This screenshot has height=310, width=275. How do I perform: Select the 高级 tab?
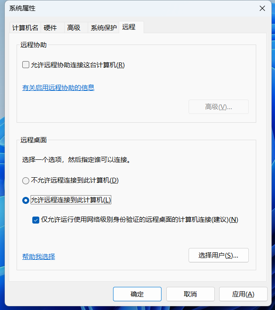coord(76,28)
